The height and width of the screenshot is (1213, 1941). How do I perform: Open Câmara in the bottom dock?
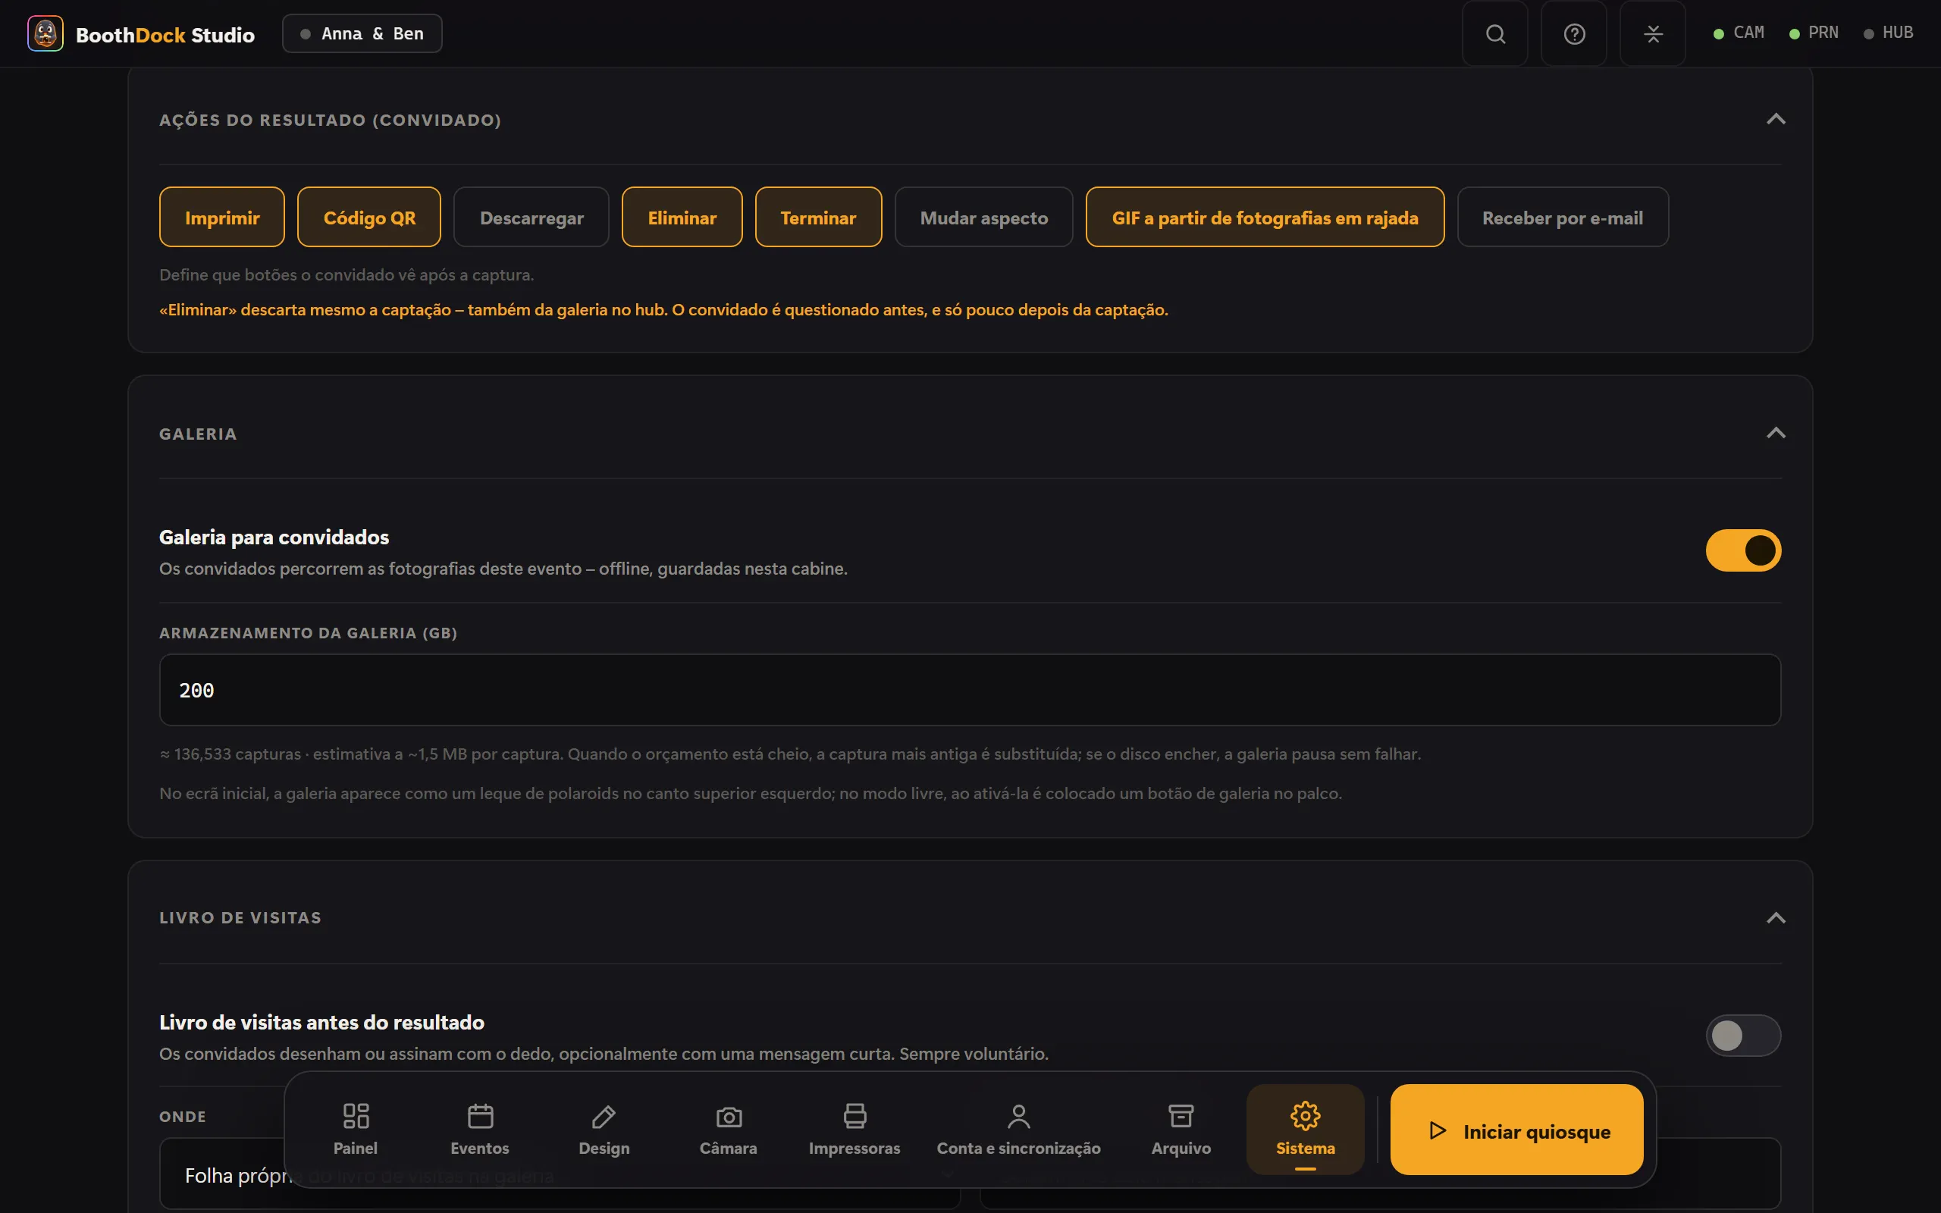point(729,1129)
